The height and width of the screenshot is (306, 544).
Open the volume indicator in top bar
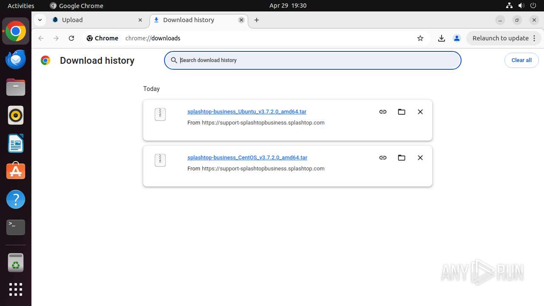[521, 6]
